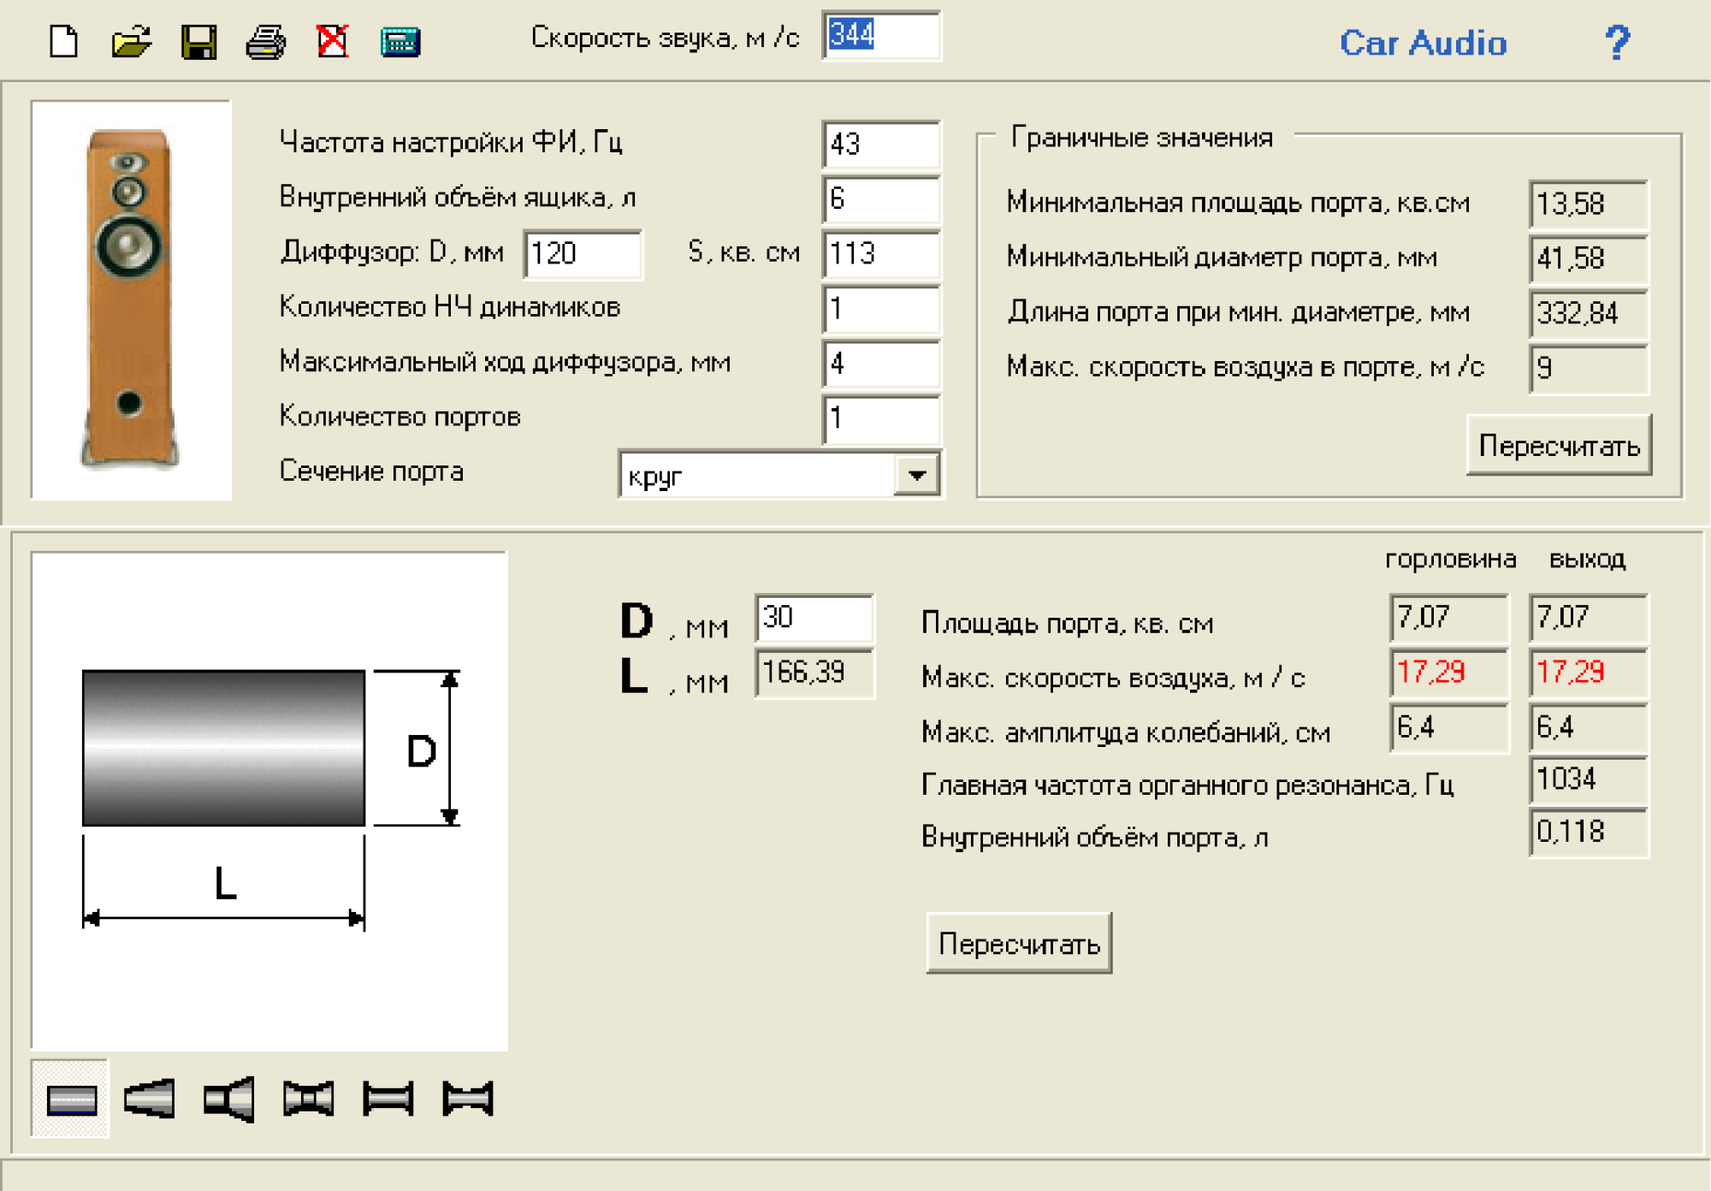The height and width of the screenshot is (1191, 1711).
Task: Select the cylinder with flared horn port icon
Action: click(x=229, y=1099)
